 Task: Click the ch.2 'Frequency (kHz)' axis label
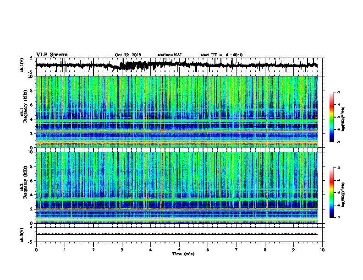pyautogui.click(x=25, y=182)
